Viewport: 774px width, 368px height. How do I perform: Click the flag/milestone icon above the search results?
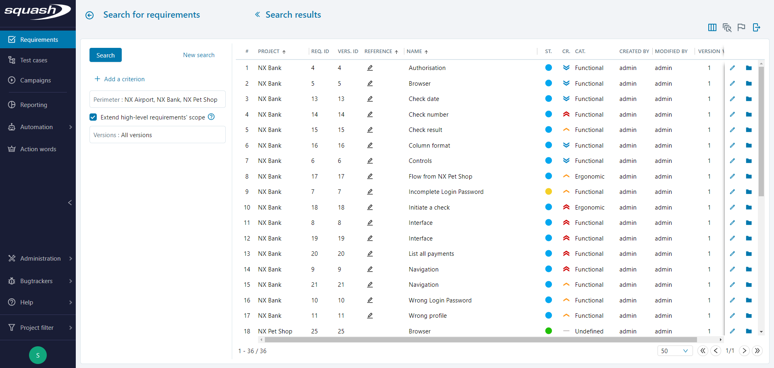[742, 27]
